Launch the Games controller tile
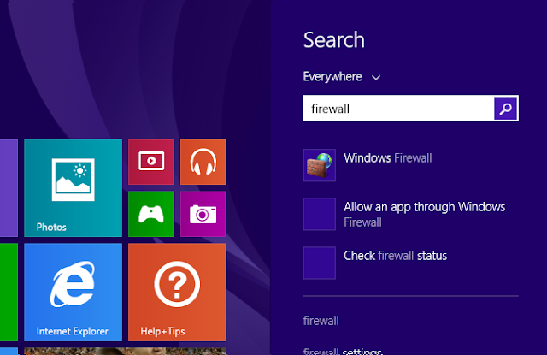Viewport: 547px width, 355px height. click(x=151, y=214)
